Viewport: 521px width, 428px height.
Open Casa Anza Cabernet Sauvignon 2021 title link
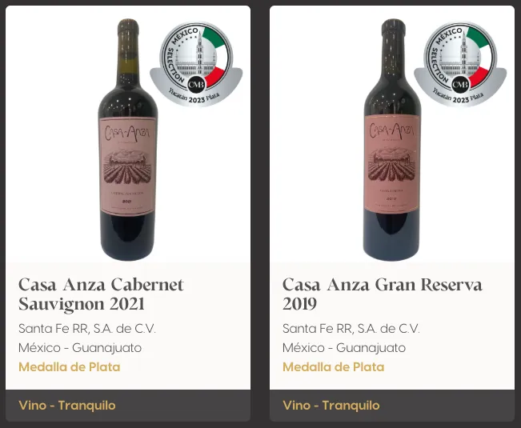tap(101, 294)
